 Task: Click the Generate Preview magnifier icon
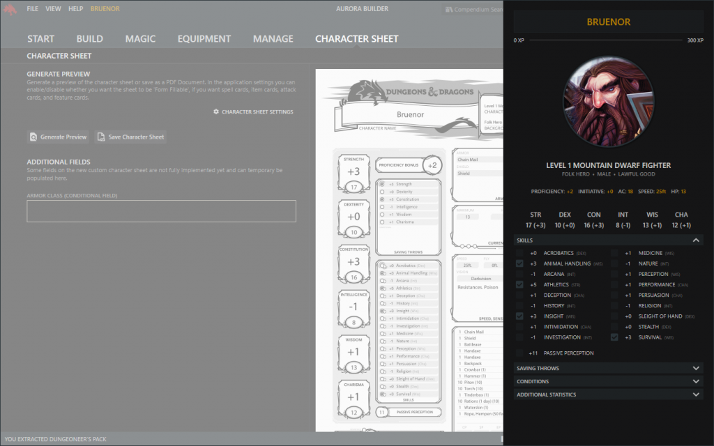[x=33, y=137]
